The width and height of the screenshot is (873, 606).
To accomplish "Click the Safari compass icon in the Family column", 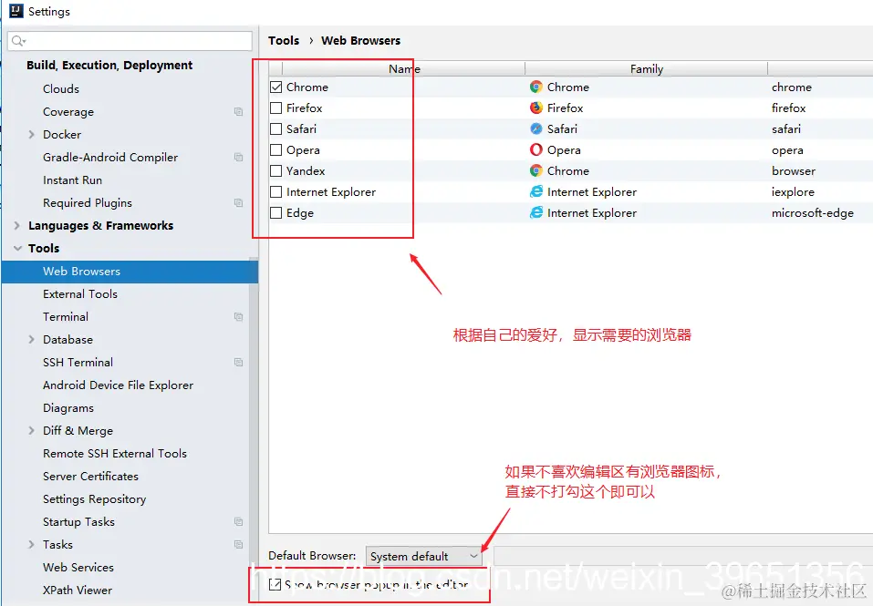I will (x=535, y=129).
